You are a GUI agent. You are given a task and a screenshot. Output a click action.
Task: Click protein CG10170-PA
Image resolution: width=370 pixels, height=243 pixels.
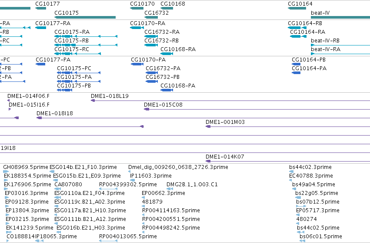[137, 64]
